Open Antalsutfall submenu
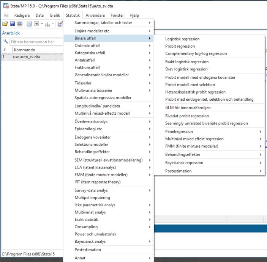Image resolution: width=267 pixels, height=262 pixels. pos(109,60)
